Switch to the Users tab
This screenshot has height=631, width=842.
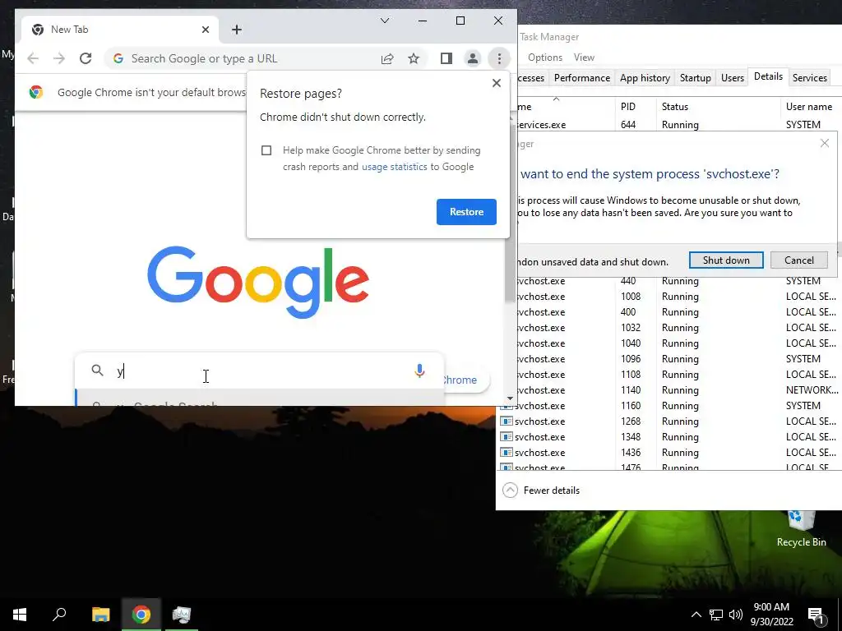(732, 78)
